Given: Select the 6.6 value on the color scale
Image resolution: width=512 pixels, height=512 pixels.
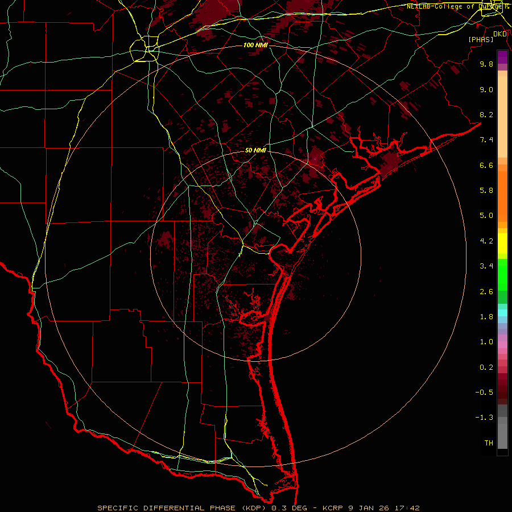Looking at the screenshot, I should [486, 165].
